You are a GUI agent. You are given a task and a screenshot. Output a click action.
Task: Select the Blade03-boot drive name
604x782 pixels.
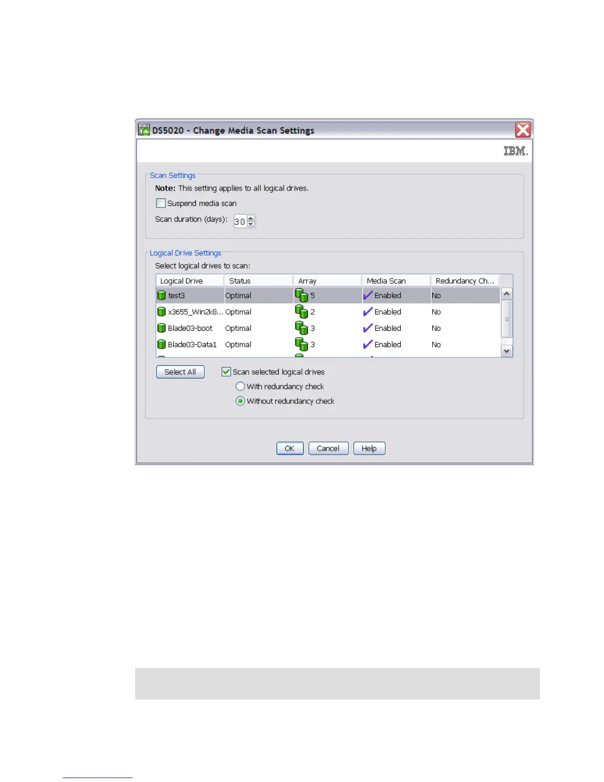[x=190, y=328]
